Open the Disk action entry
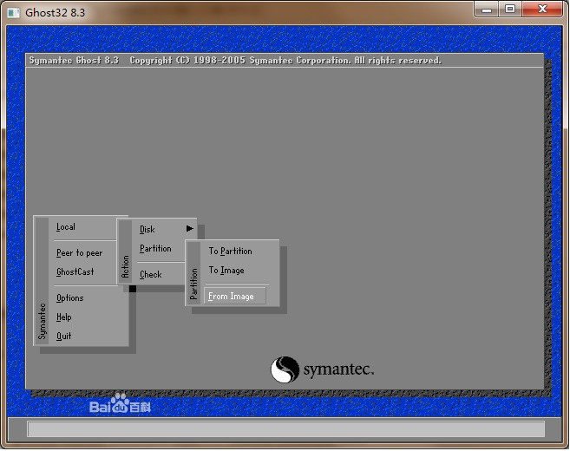Screen dimensions: 570x451 (x=147, y=229)
